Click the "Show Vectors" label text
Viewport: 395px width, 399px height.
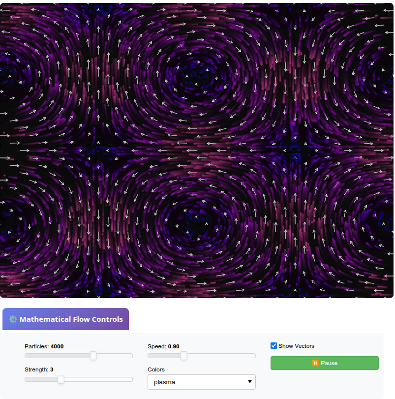point(296,346)
